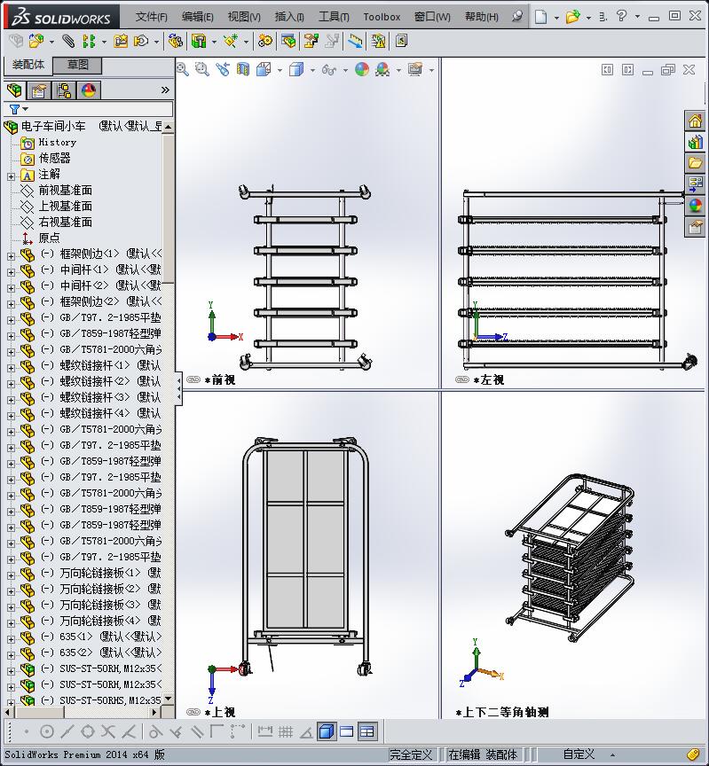This screenshot has height=766, width=709.
Task: Select the History tree item
Action: pos(57,142)
